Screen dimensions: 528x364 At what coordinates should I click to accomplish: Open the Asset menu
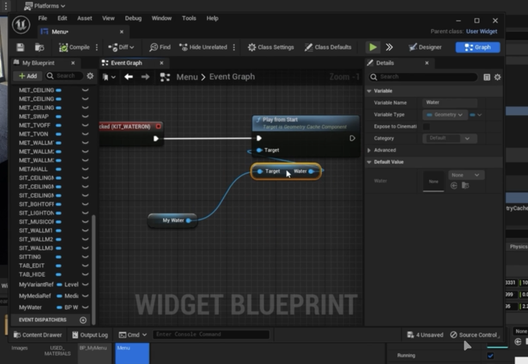[x=85, y=18]
